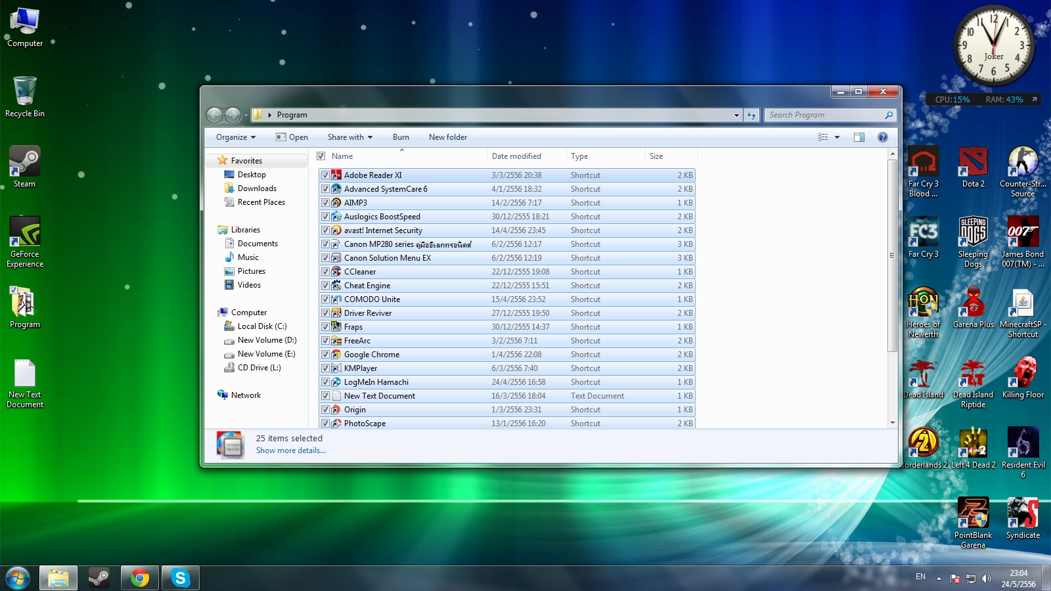Go to Downloads in Favorites

(x=257, y=188)
